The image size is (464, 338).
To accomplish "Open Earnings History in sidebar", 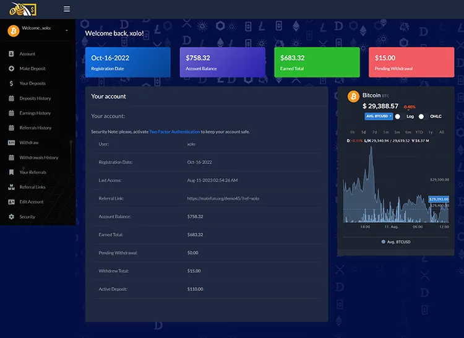I will click(35, 113).
